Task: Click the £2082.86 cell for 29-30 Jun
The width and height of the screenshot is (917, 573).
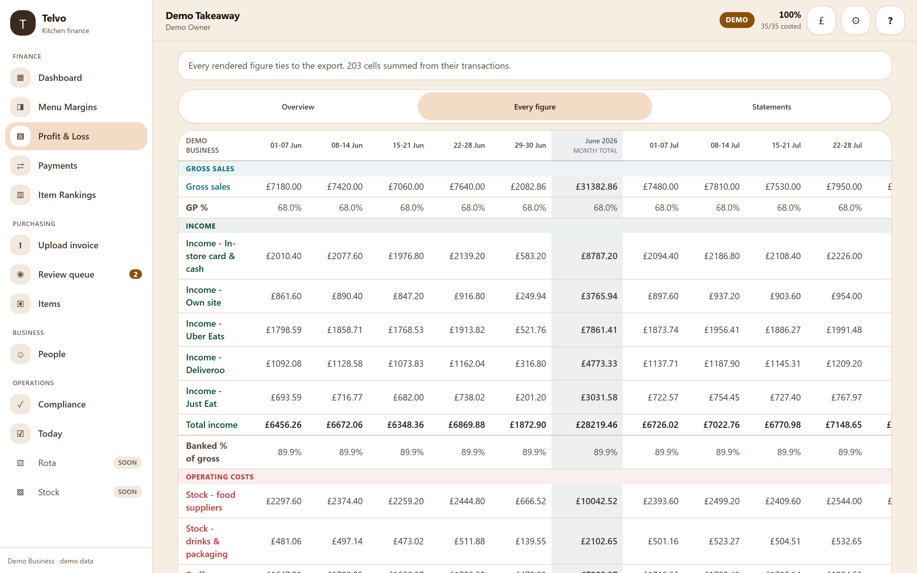Action: coord(528,187)
